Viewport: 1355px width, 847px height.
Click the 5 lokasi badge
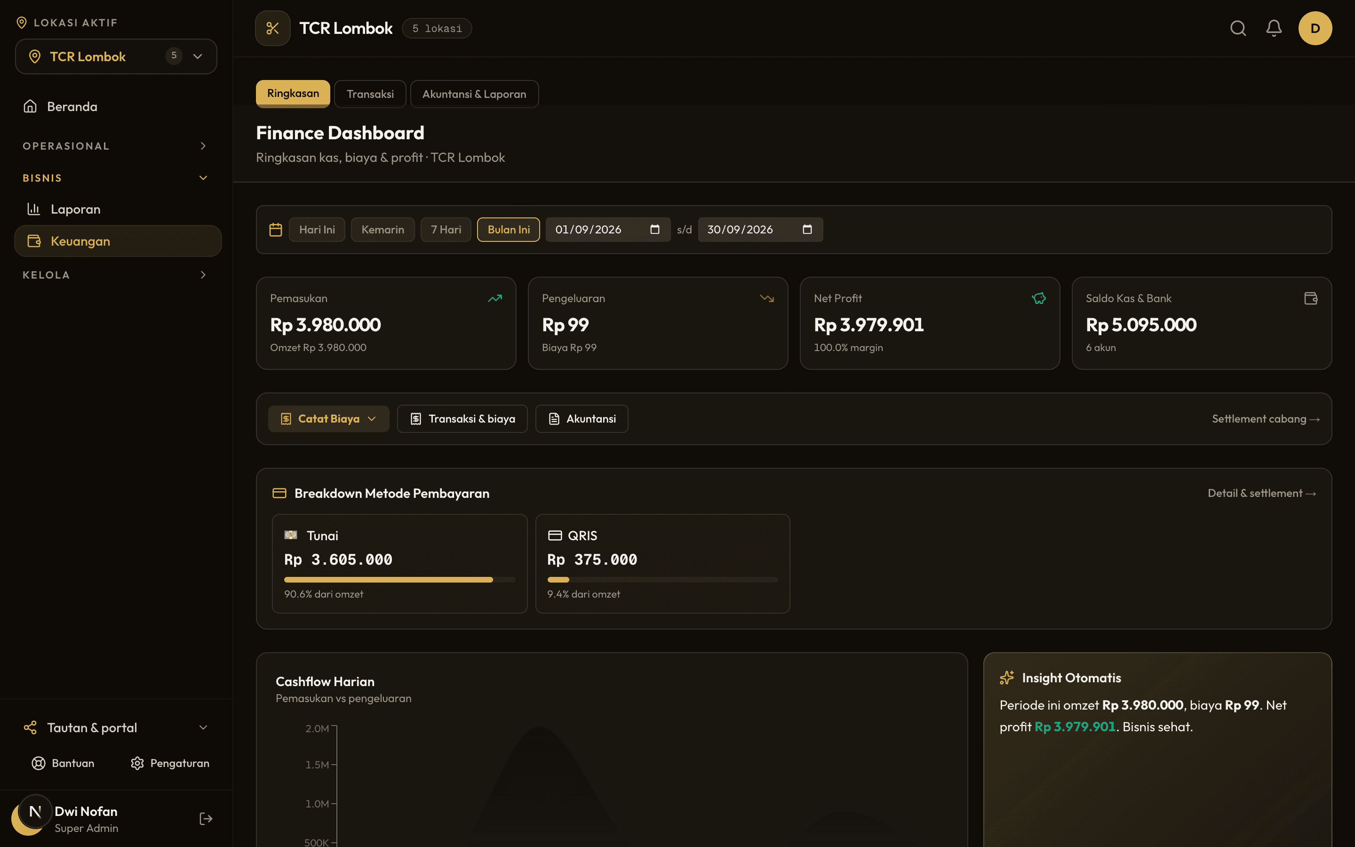click(437, 28)
